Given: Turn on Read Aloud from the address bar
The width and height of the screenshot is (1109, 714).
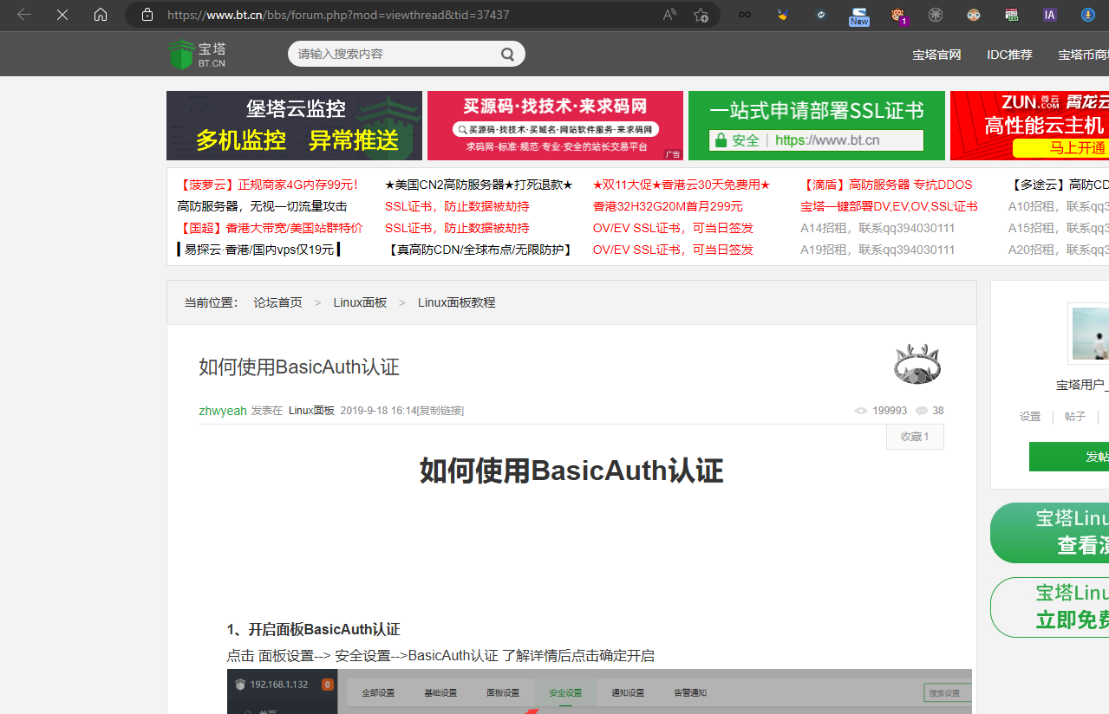Looking at the screenshot, I should coord(669,15).
